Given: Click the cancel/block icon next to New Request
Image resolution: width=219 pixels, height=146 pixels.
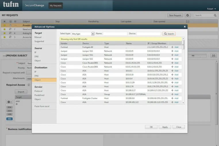Looking at the screenshot, I should tap(188, 15).
